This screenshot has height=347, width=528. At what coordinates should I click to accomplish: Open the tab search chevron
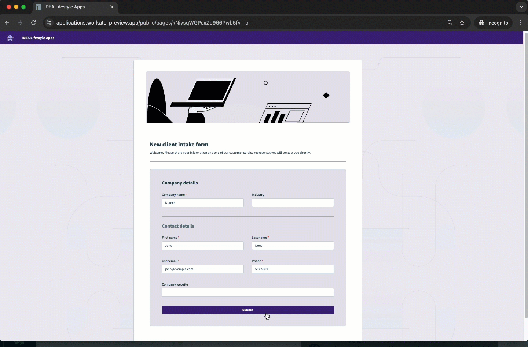click(522, 7)
